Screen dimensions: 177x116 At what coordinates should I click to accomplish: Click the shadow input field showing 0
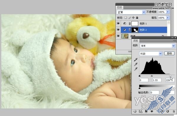[x=144, y=80]
